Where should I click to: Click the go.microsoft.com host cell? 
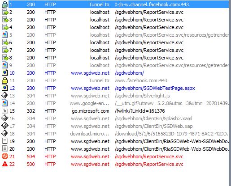tap(91, 111)
